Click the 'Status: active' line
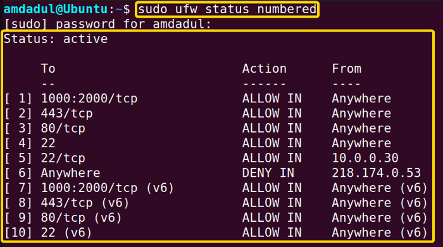 pyautogui.click(x=56, y=39)
